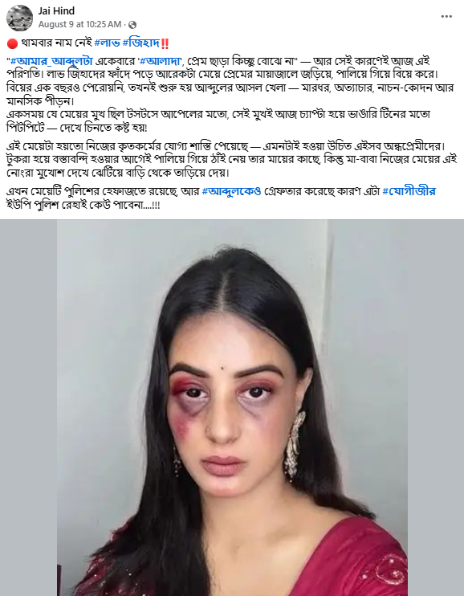Click the red double exclamation emoji

tap(165, 43)
